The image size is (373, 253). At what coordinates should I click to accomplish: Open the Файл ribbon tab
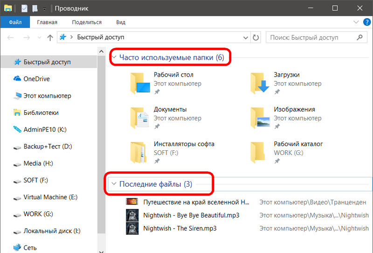click(15, 22)
